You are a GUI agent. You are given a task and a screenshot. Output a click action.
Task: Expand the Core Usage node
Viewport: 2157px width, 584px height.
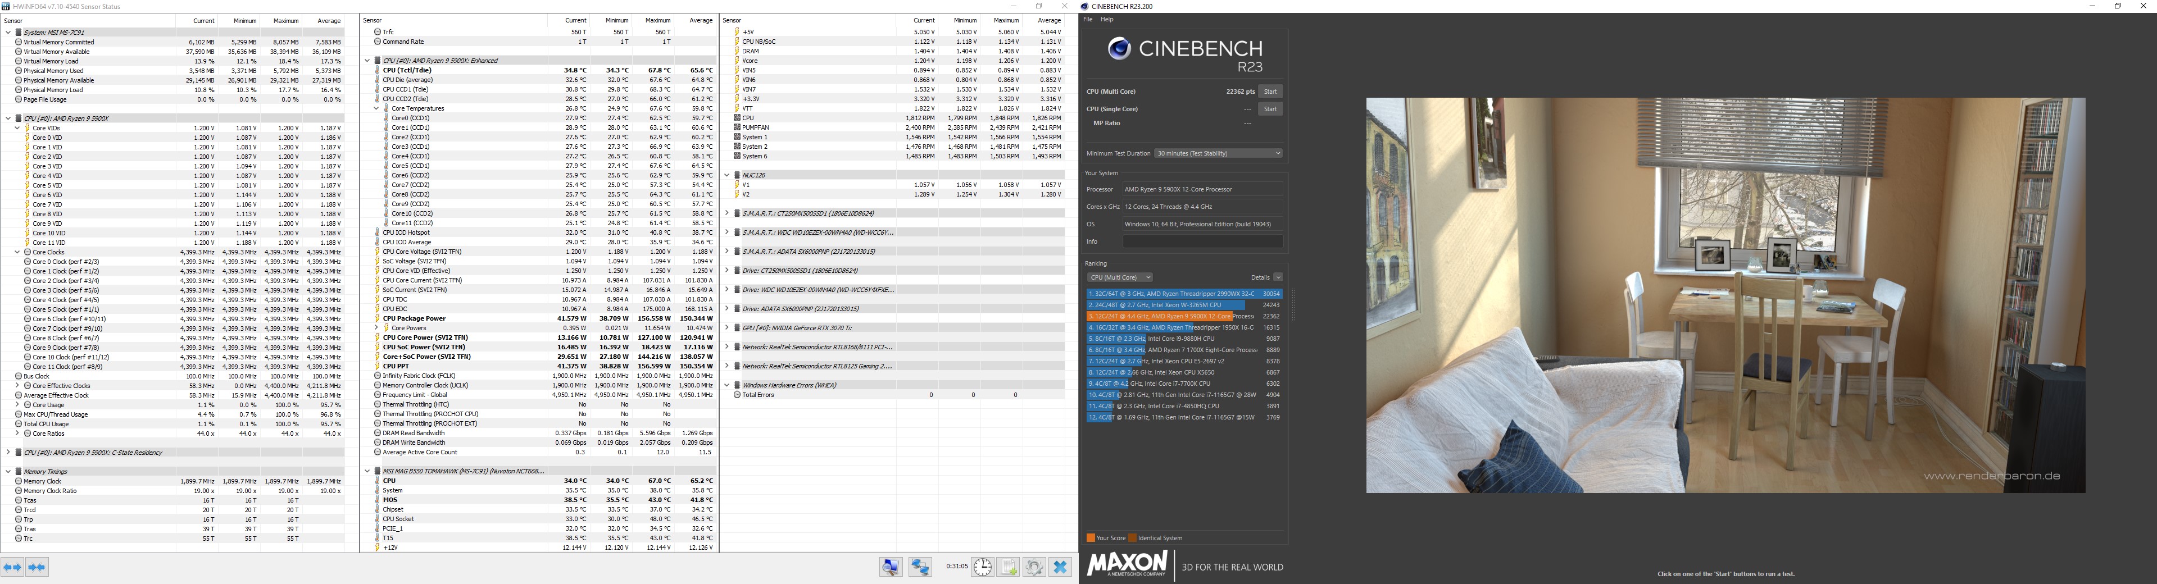pos(17,405)
